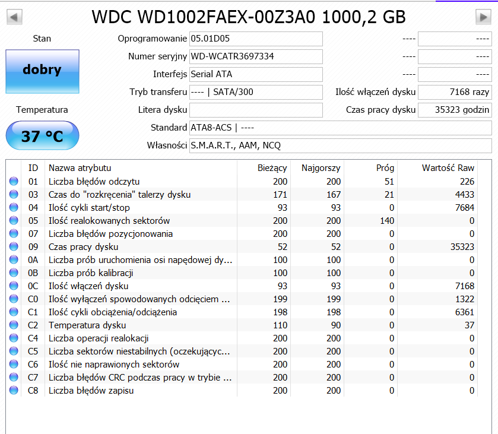Select status circle for attribute 0A row
The height and width of the screenshot is (434, 498).
(14, 259)
